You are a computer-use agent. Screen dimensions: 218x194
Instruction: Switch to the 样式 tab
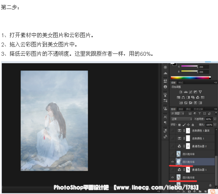pos(181,83)
